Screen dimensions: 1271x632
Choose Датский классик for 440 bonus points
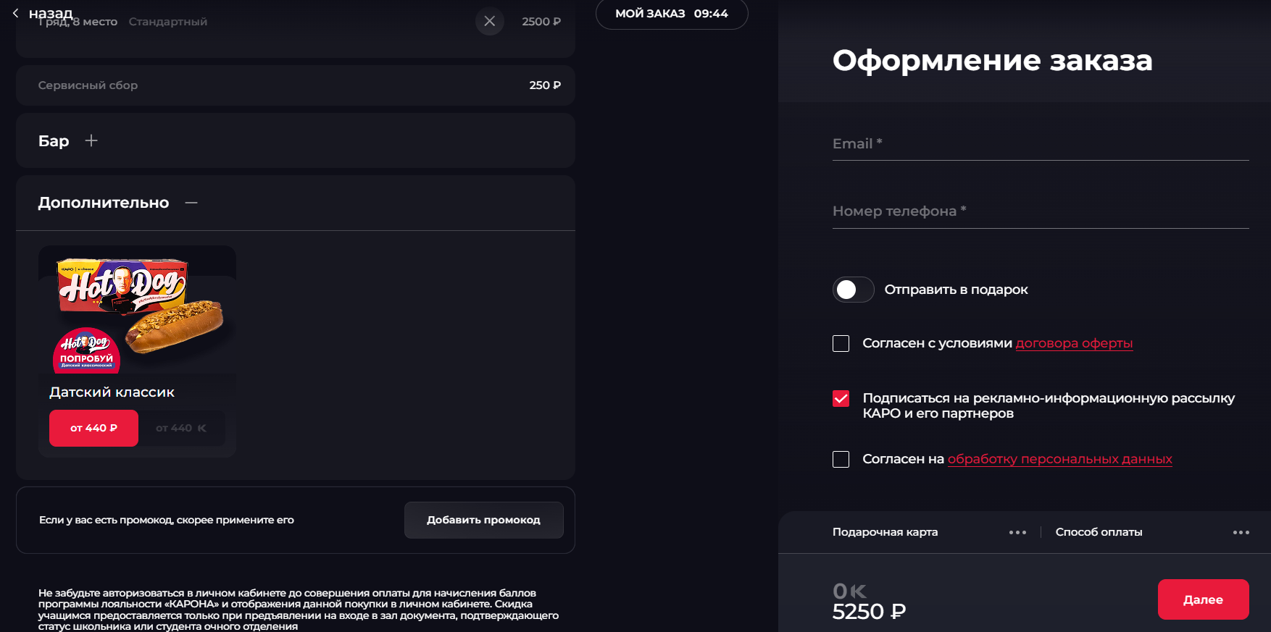[181, 428]
